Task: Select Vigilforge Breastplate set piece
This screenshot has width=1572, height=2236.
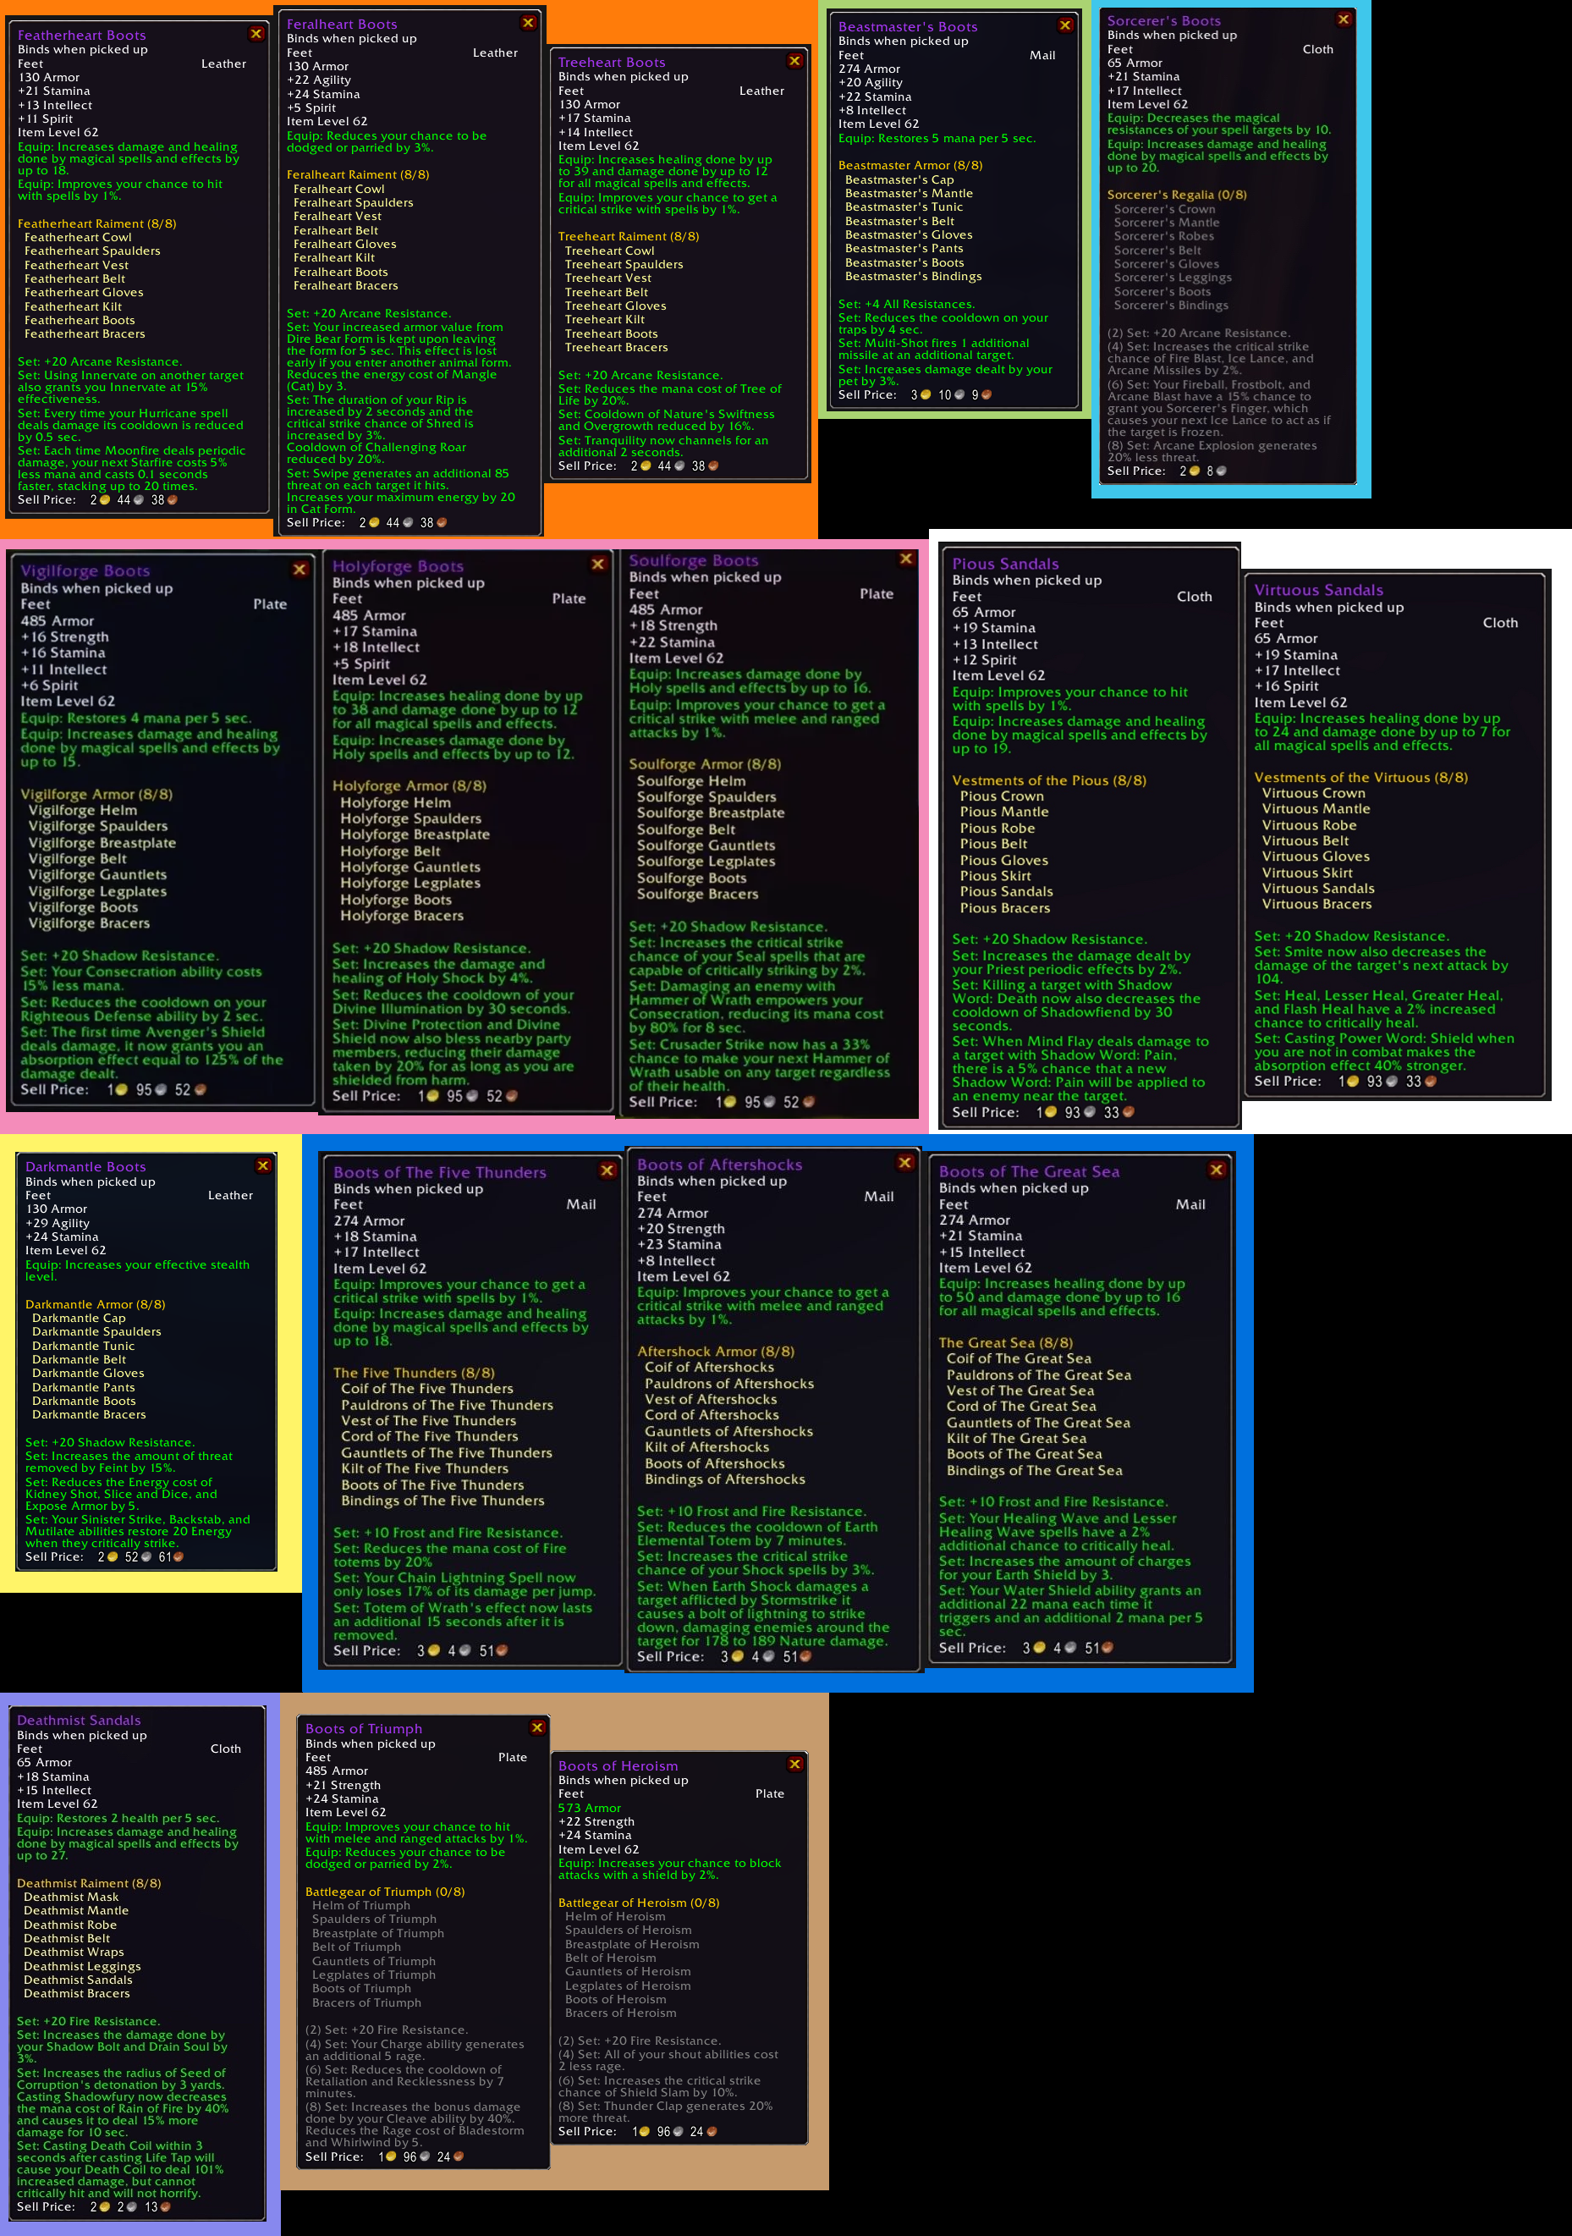Action: pyautogui.click(x=102, y=844)
